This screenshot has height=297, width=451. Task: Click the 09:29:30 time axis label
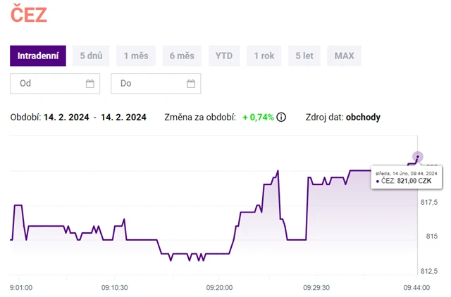click(x=316, y=287)
